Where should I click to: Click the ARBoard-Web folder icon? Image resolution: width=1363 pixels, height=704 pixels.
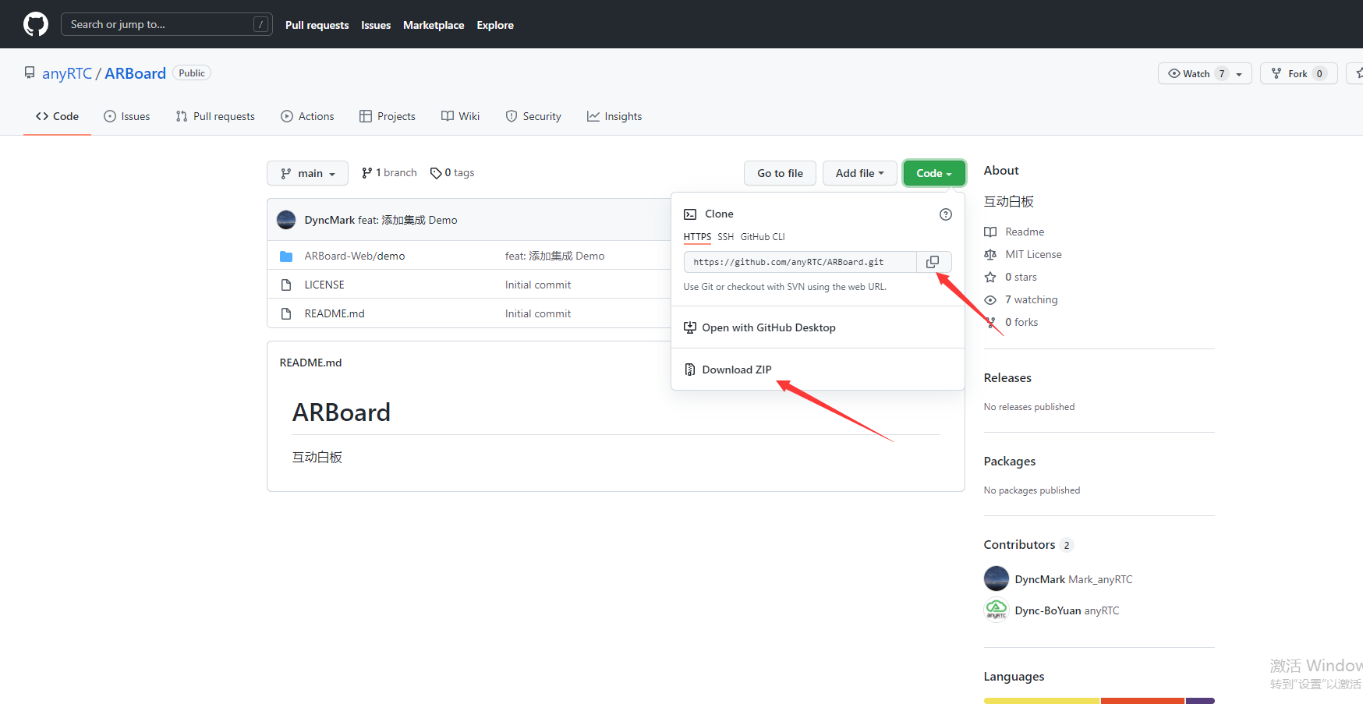tap(286, 256)
